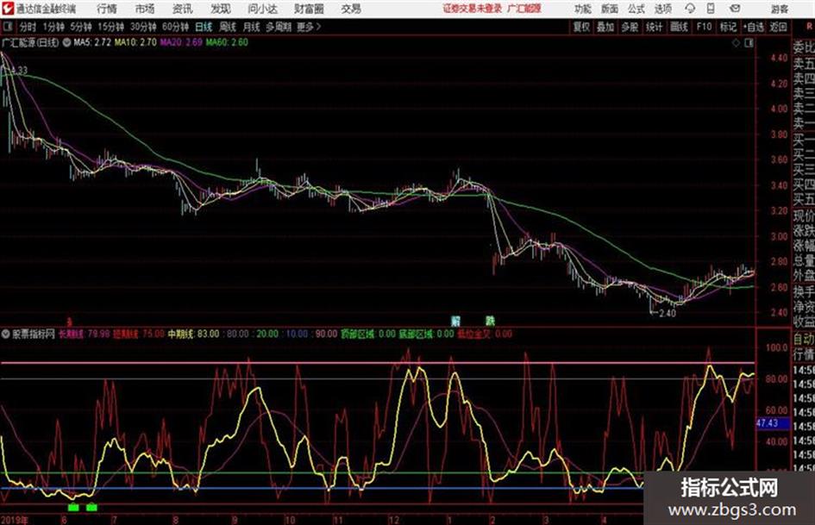Click the mail envelope icon
The image size is (815, 525).
coord(735,9)
